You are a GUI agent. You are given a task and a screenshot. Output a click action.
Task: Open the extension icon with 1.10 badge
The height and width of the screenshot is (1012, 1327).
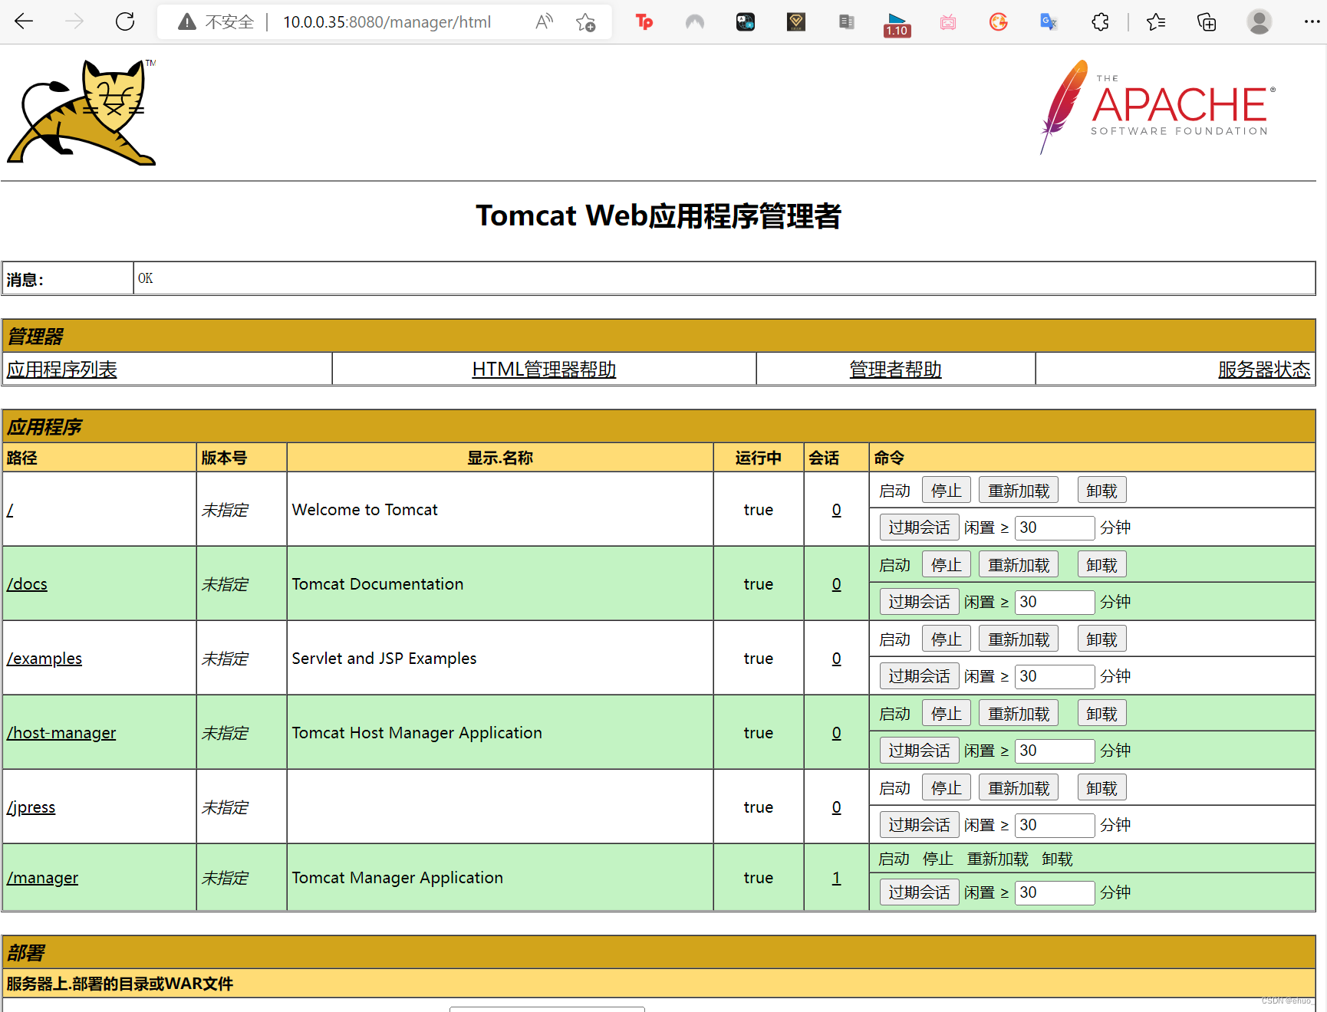[897, 25]
